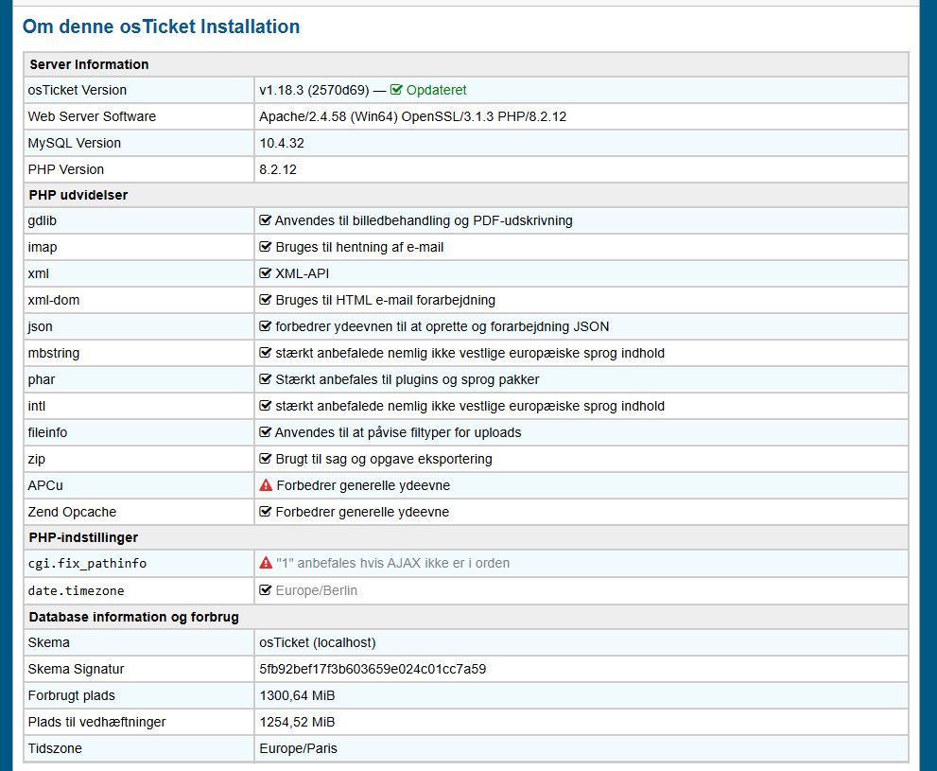Click the XML-API description text

pos(303,273)
